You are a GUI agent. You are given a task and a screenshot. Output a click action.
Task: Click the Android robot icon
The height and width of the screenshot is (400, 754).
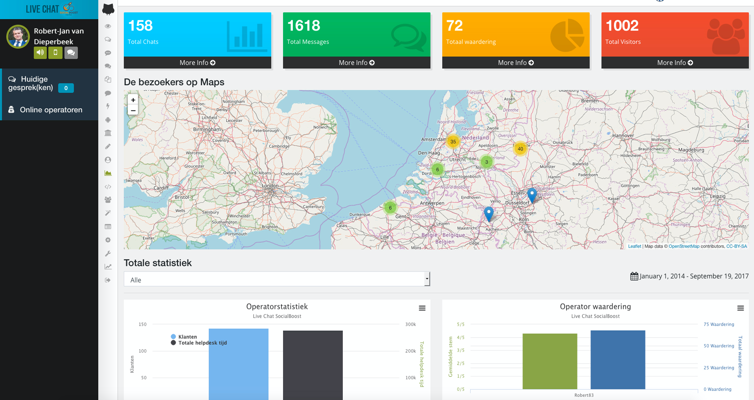[x=108, y=120]
